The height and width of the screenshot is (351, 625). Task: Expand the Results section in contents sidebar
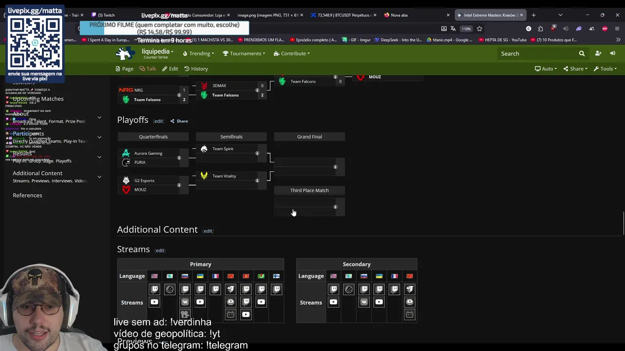[x=99, y=157]
